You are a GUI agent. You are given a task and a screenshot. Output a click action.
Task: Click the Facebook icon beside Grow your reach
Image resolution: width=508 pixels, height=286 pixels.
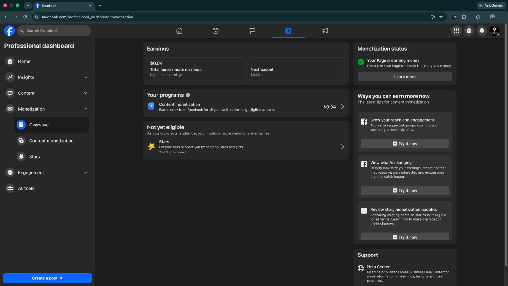[364, 121]
